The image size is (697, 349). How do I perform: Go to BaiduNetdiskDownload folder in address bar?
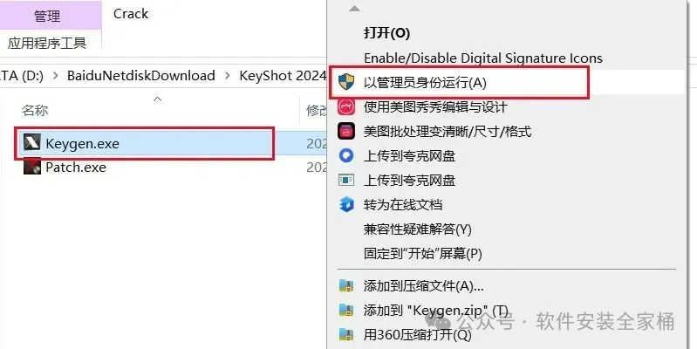pyautogui.click(x=141, y=76)
